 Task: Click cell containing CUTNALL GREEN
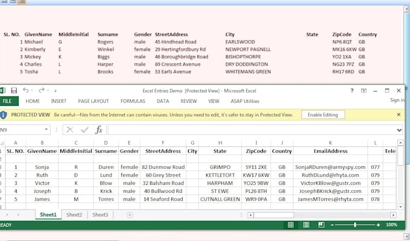(x=220, y=199)
